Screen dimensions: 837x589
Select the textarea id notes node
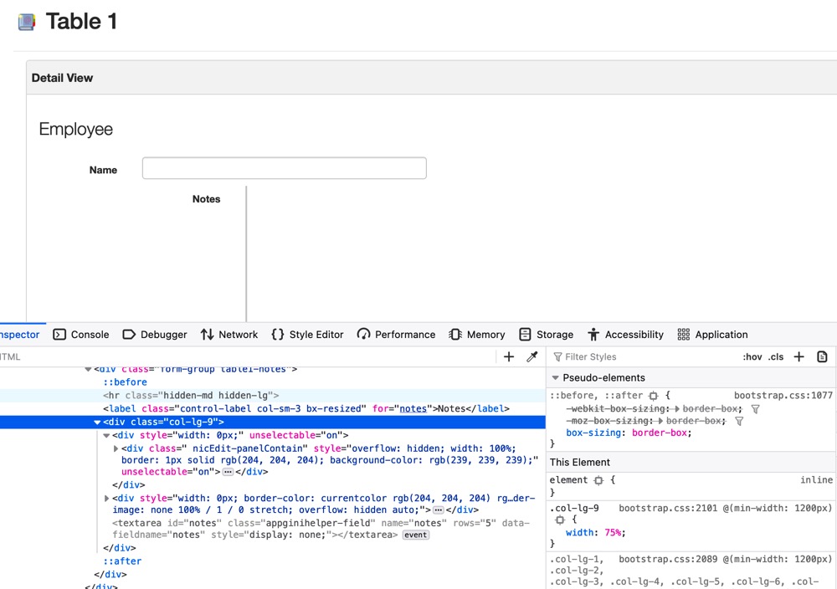pyautogui.click(x=321, y=529)
